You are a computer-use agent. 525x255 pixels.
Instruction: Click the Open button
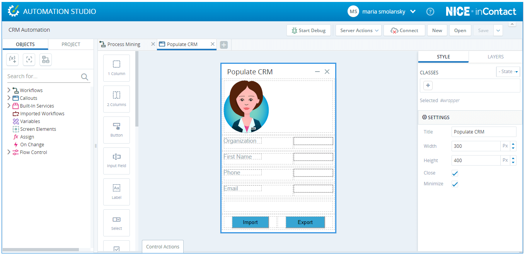(460, 31)
